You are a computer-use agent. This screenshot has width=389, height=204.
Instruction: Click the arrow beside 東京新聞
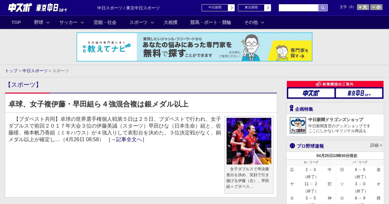[x=268, y=8]
